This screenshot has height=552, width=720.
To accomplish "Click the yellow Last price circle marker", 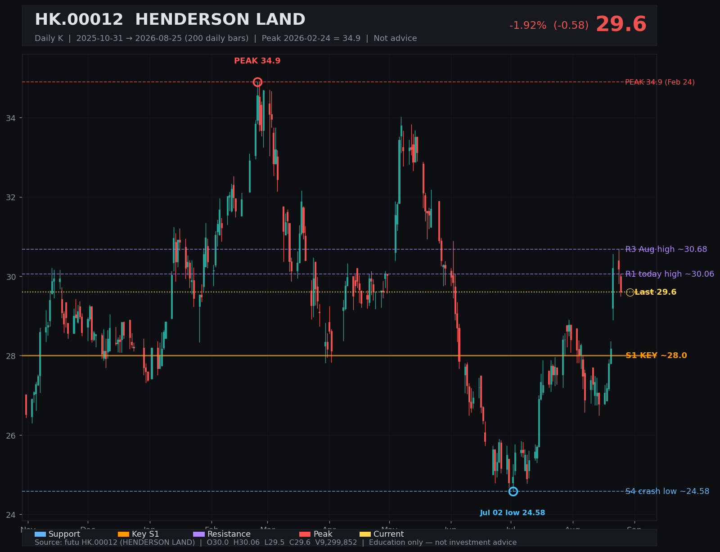I will coord(630,292).
